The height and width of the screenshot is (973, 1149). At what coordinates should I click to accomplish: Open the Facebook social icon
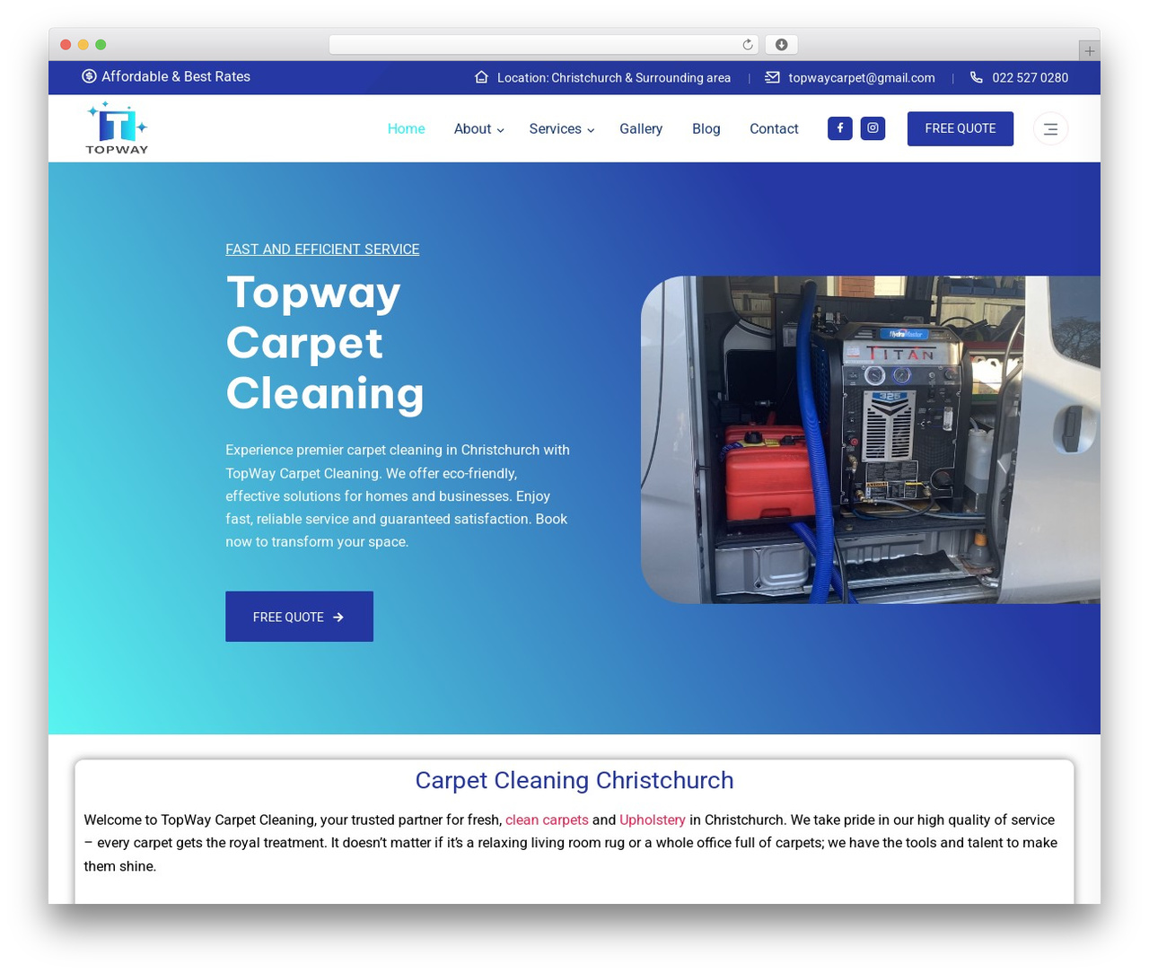click(839, 128)
